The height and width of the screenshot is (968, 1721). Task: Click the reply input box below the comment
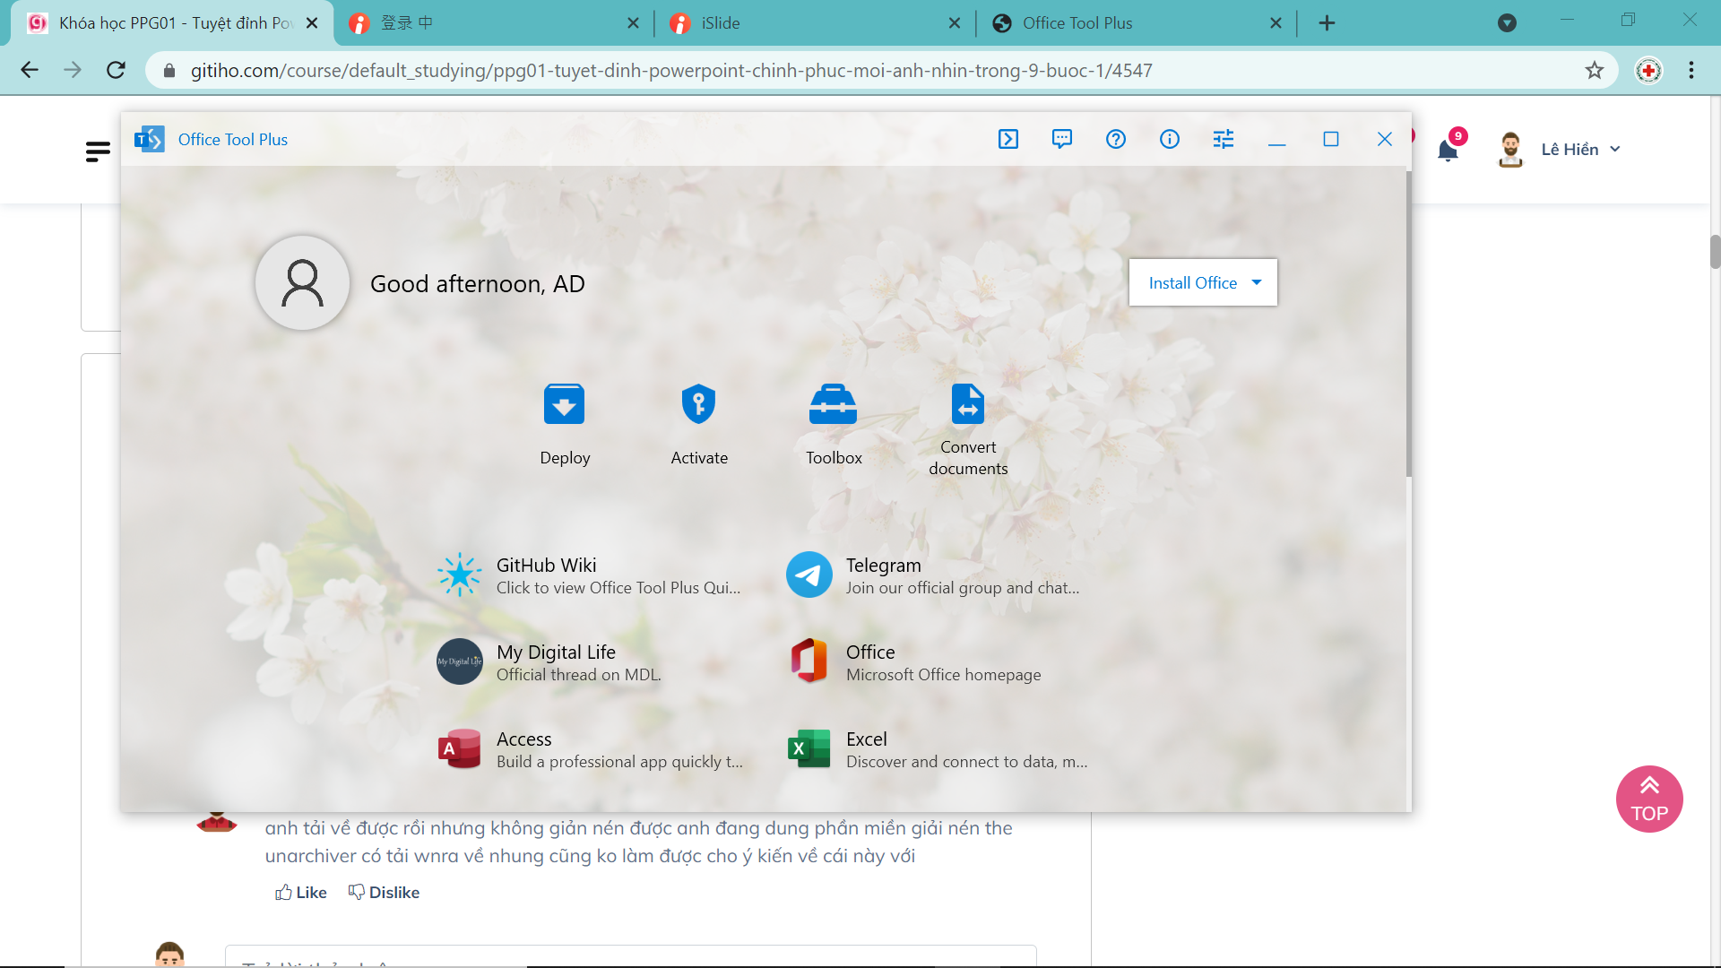click(631, 955)
